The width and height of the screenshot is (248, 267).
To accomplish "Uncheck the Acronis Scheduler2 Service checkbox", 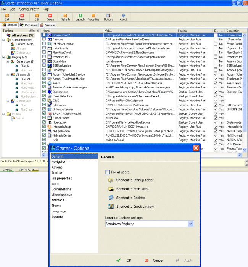I will [x=44, y=74].
